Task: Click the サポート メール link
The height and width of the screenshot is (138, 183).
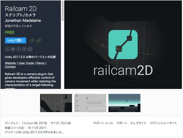Action: pyautogui.click(x=103, y=123)
